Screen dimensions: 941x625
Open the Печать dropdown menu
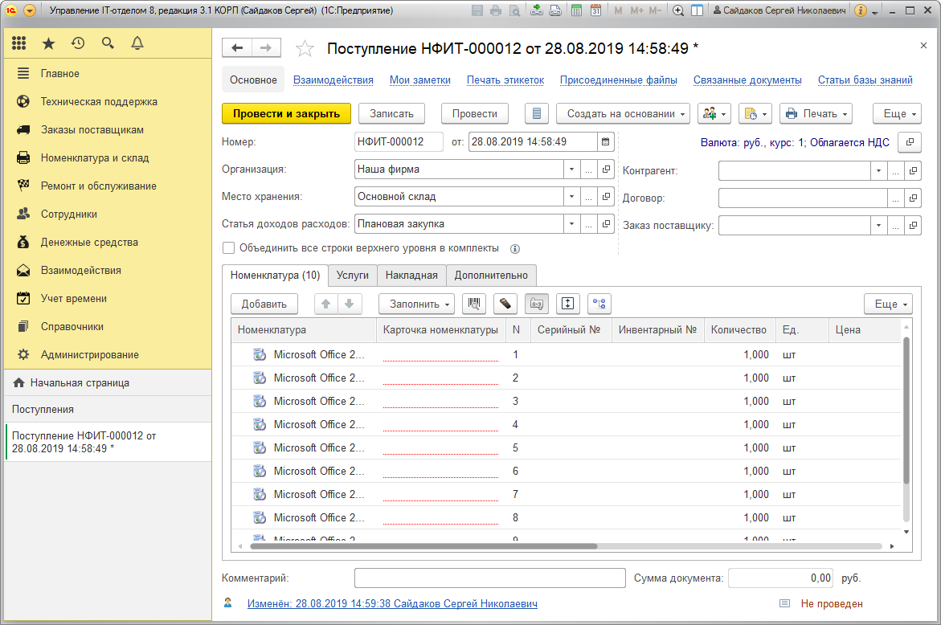816,114
